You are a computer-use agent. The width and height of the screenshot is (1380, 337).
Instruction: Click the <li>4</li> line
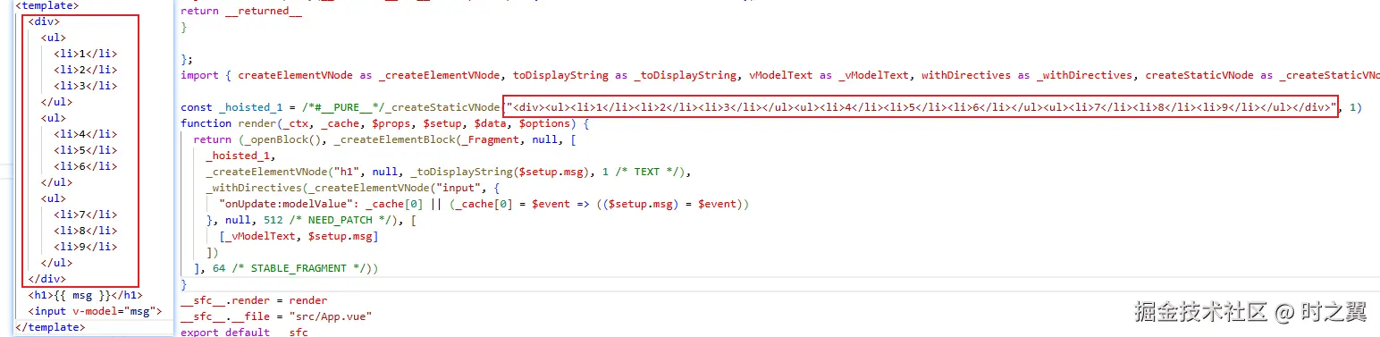coord(85,134)
